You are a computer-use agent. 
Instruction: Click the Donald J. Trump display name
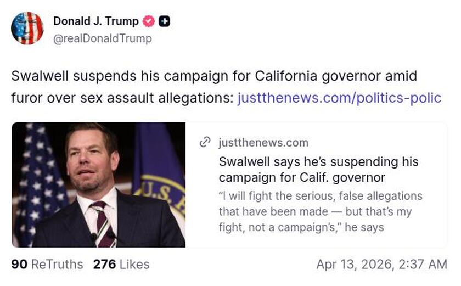[x=96, y=21]
